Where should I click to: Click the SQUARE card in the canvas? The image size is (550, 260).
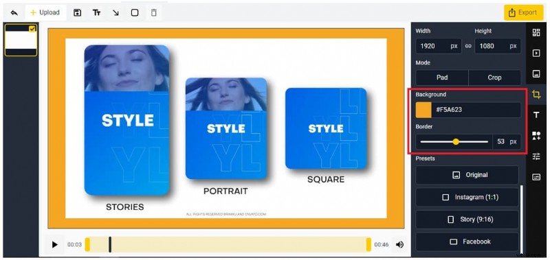tap(326, 128)
